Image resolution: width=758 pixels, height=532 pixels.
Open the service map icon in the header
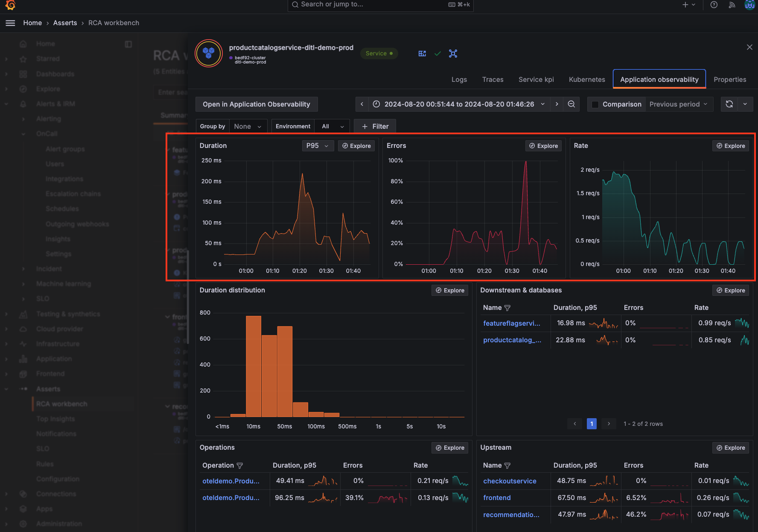point(453,53)
